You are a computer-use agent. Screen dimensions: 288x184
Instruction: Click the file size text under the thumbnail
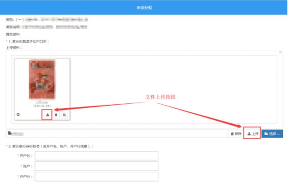click(x=42, y=106)
